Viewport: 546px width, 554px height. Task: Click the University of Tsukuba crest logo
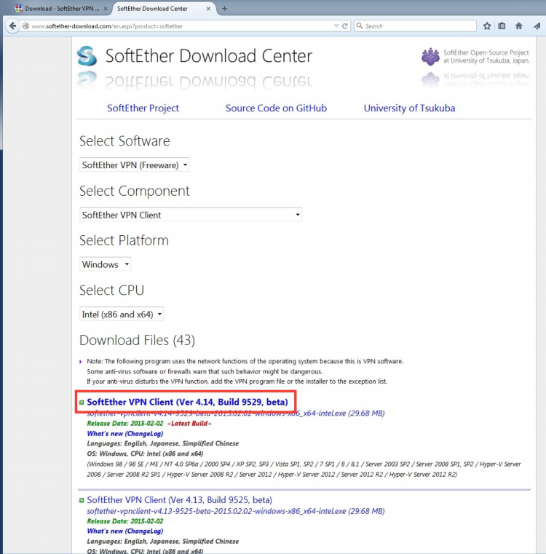[430, 57]
